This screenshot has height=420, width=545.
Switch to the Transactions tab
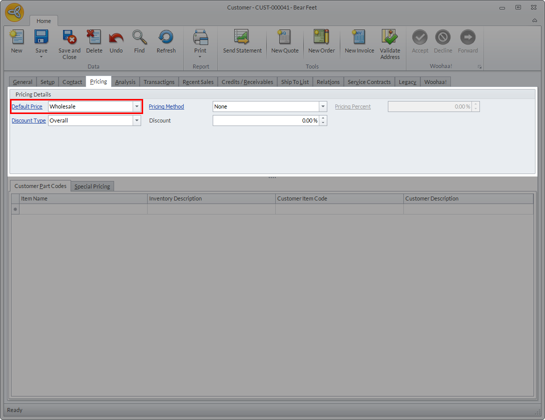pos(159,82)
